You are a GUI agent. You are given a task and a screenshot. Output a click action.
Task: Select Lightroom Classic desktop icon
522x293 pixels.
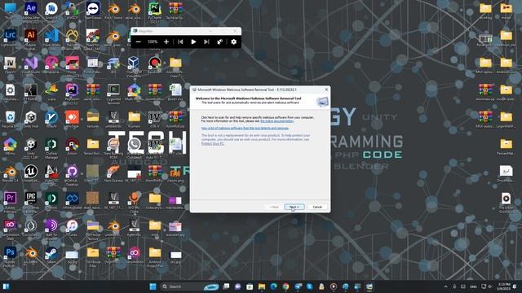10,37
